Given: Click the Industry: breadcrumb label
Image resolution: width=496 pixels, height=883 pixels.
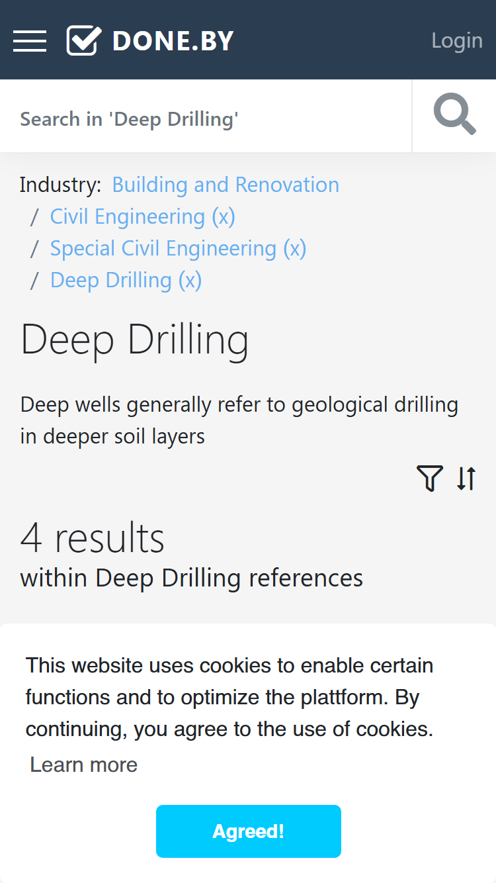Looking at the screenshot, I should [61, 185].
